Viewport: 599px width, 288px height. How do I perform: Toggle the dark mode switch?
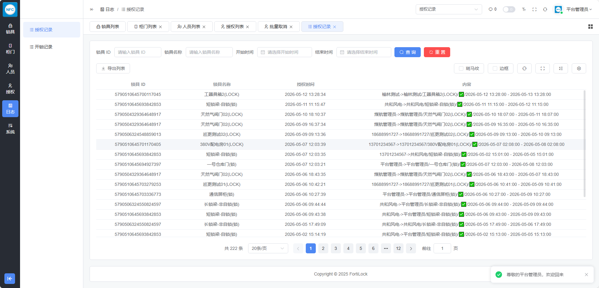pos(509,9)
